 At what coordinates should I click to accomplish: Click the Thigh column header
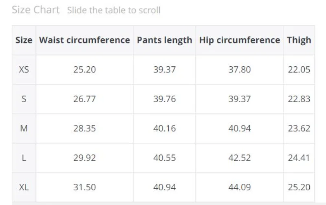pos(299,40)
